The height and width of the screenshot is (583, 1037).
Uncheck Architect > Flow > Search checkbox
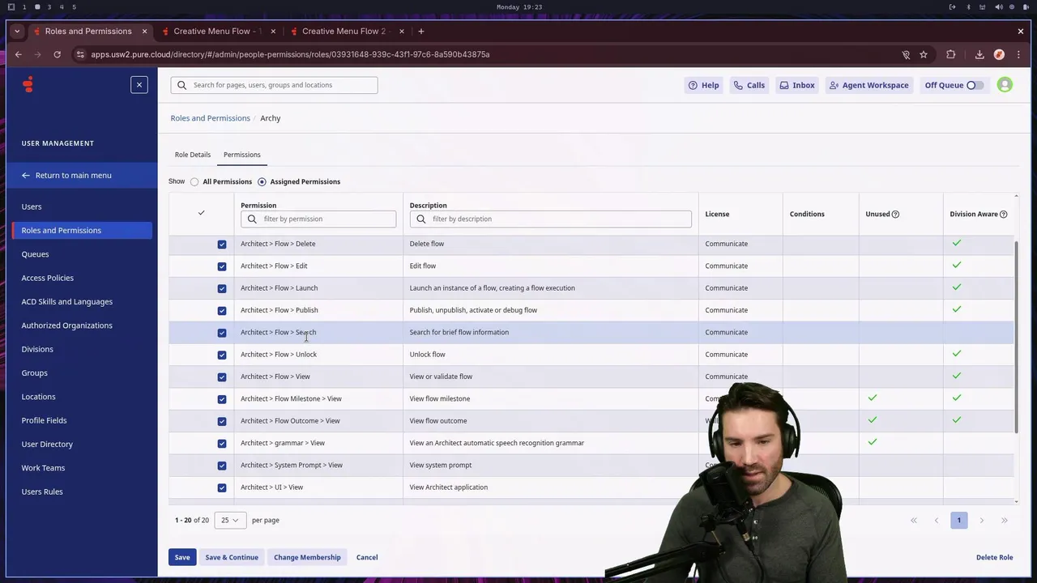coord(222,333)
